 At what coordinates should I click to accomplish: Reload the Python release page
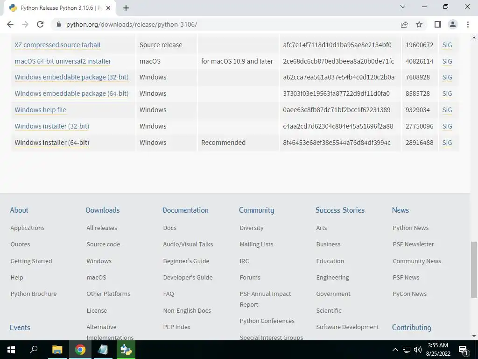click(x=40, y=24)
